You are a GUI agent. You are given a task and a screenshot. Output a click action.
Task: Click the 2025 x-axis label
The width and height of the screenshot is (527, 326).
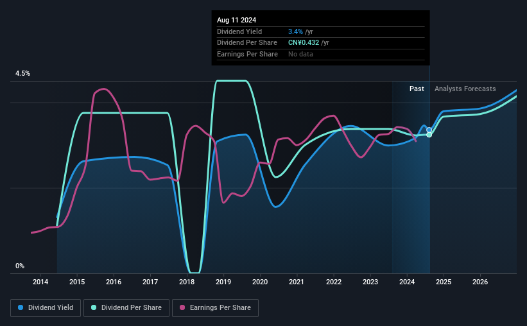pos(444,282)
